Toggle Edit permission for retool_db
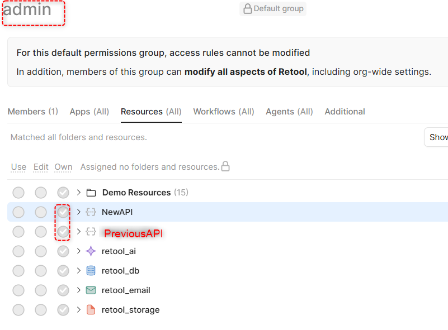Screen dimensions: 448x330 [x=41, y=271]
